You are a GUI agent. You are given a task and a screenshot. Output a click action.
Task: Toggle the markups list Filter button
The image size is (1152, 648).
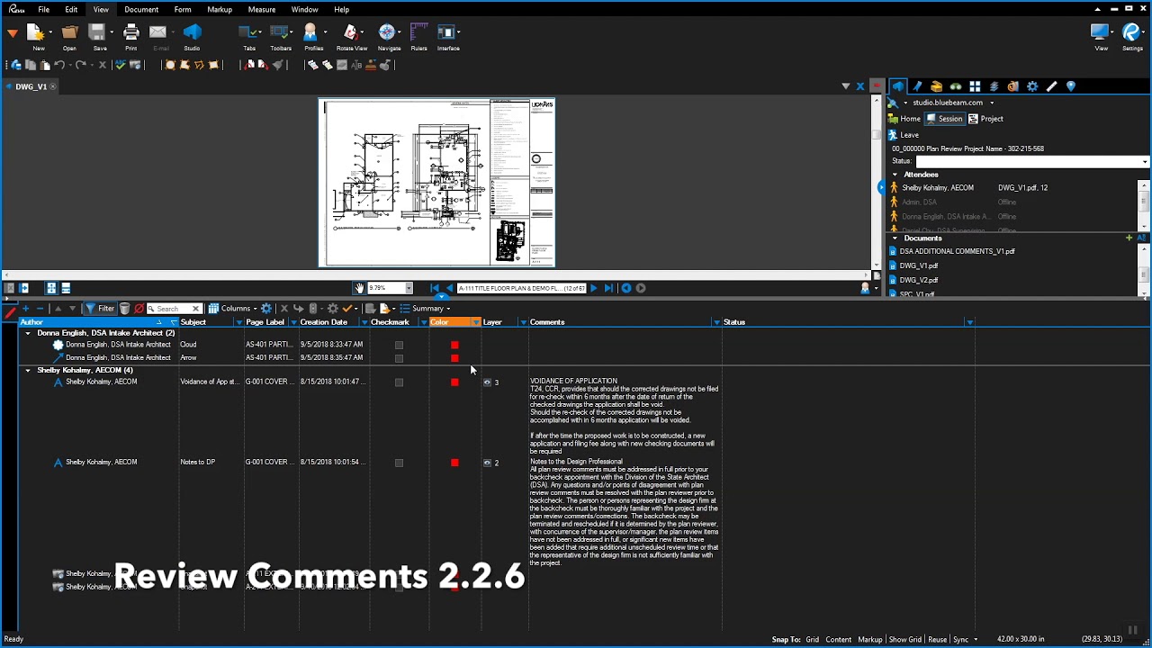pyautogui.click(x=100, y=309)
